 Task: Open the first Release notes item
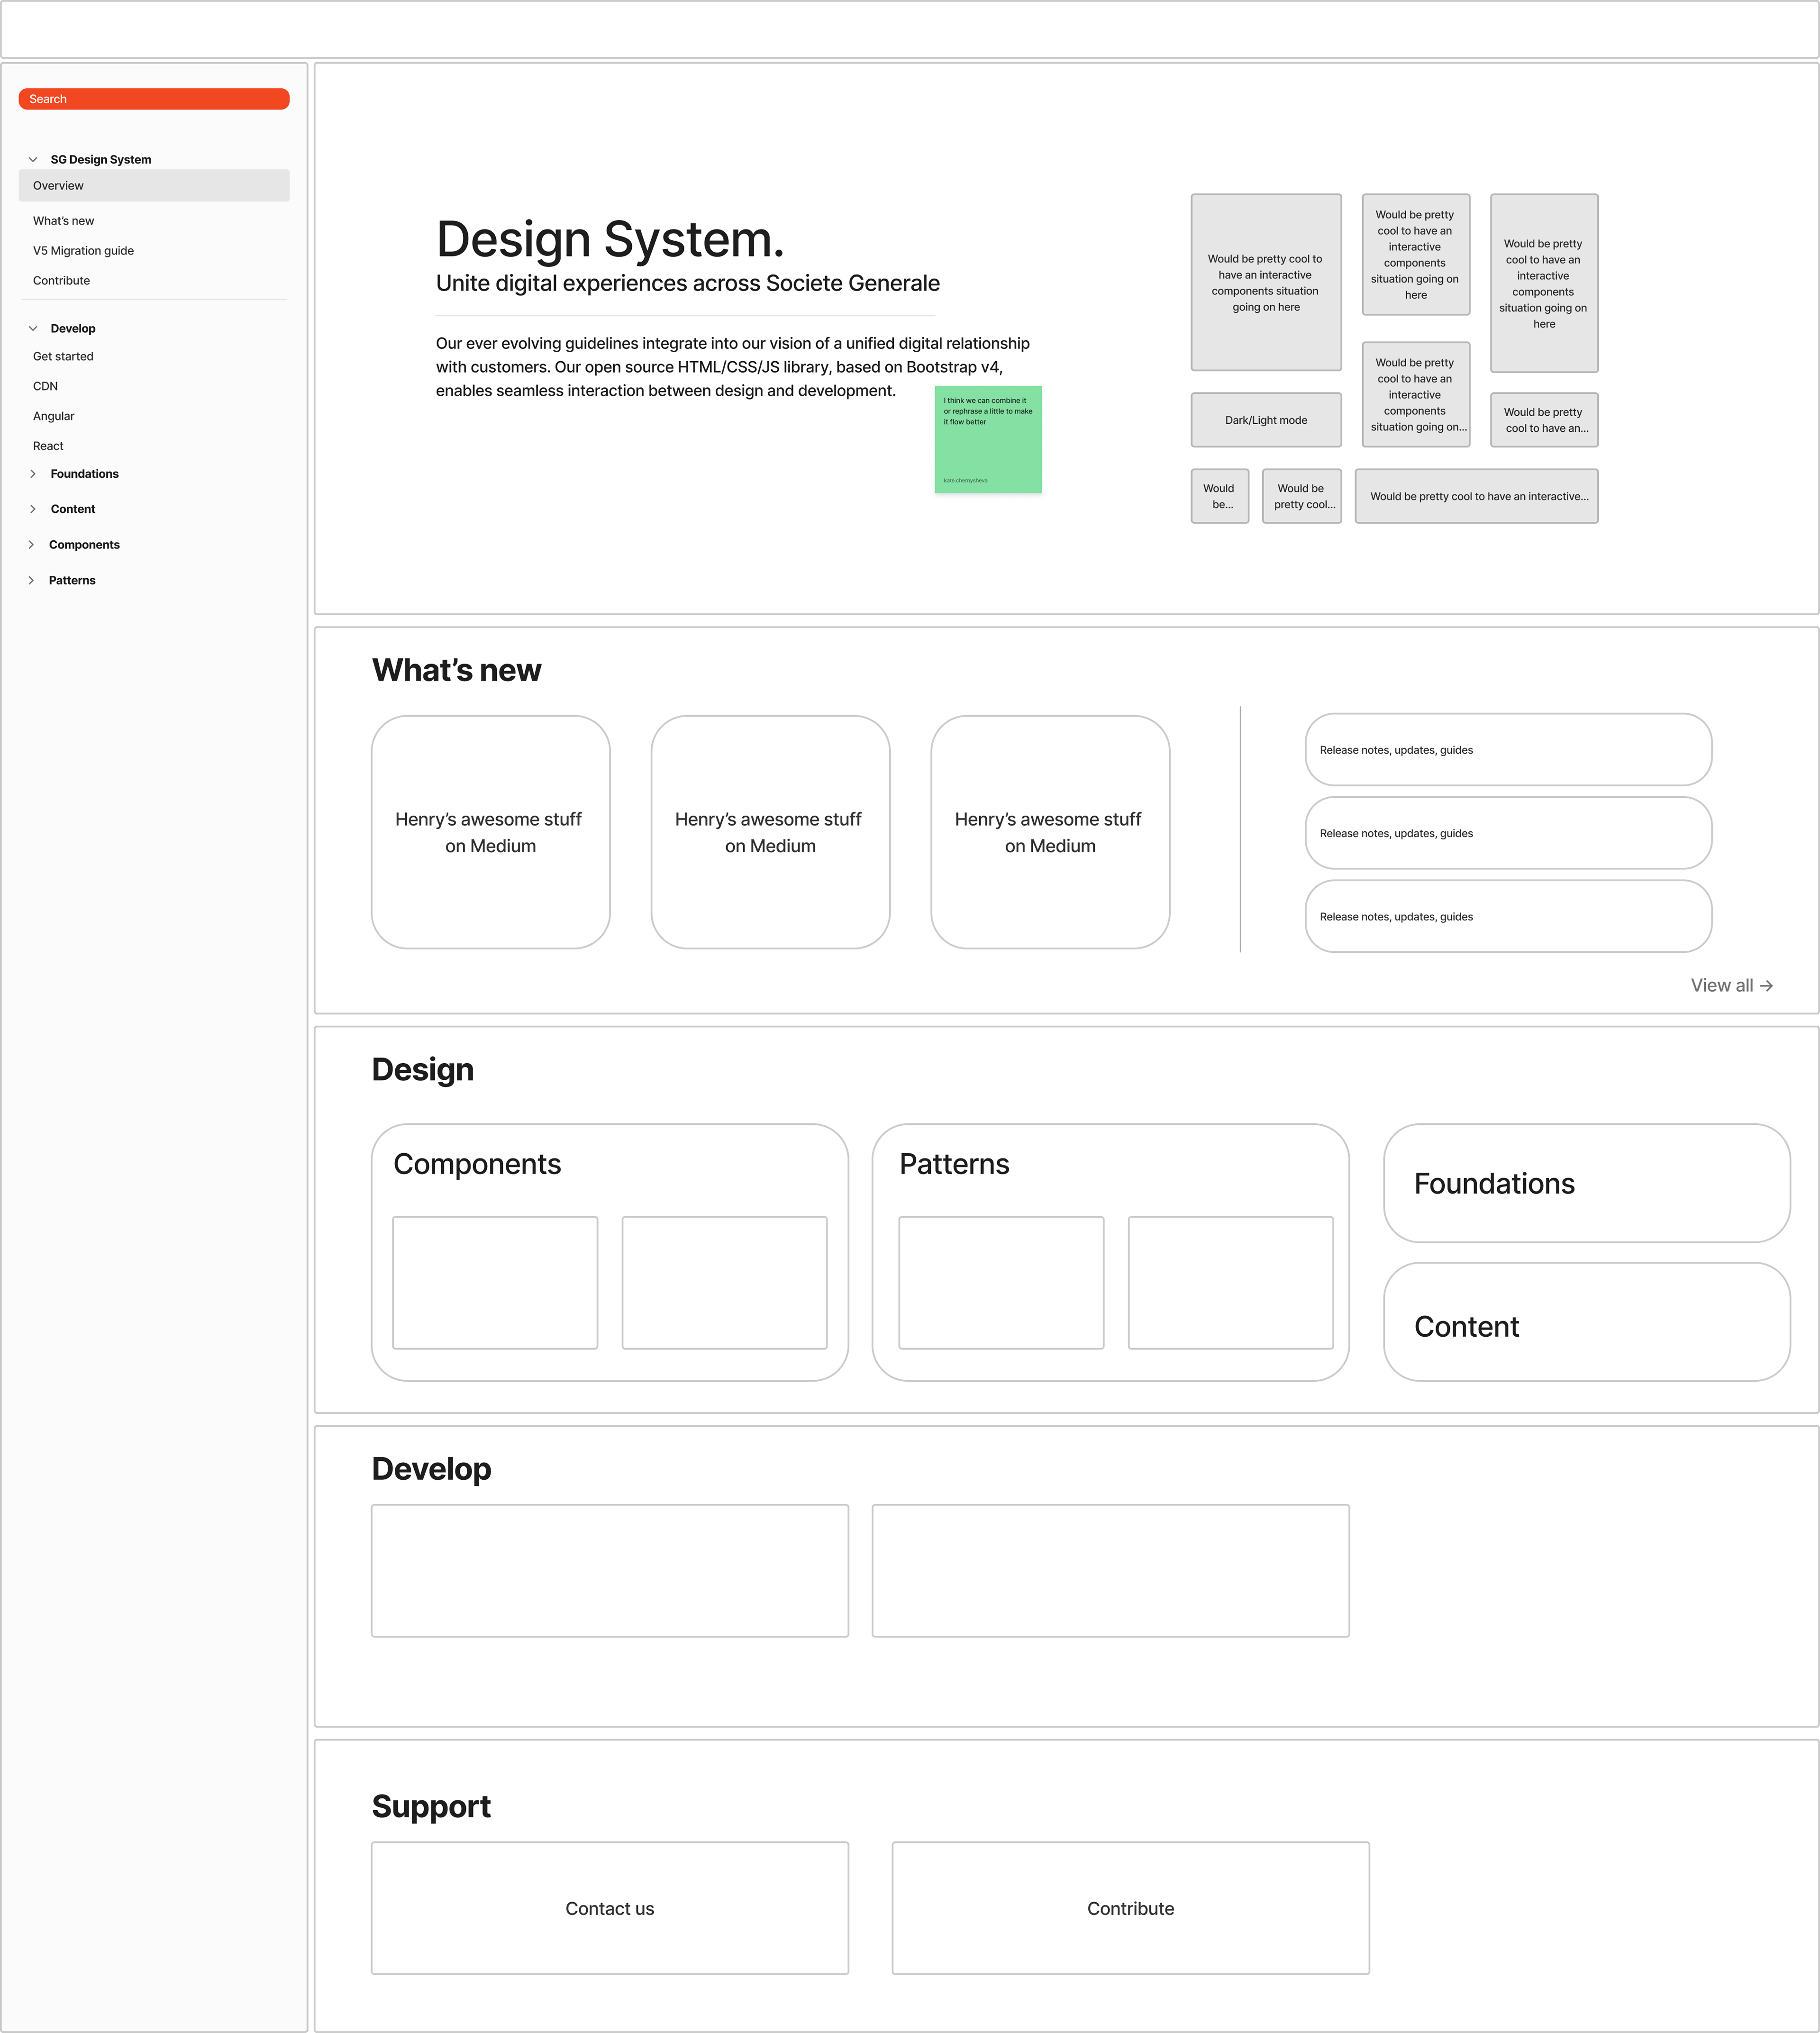click(1509, 750)
